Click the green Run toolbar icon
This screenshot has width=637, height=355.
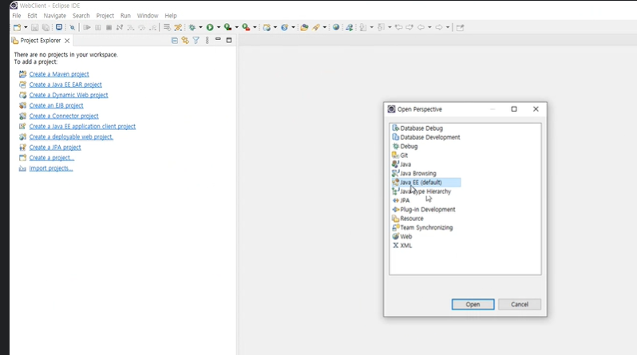[x=210, y=28]
